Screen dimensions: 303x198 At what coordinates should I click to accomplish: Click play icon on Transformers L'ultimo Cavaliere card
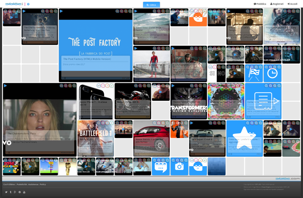click(173, 86)
